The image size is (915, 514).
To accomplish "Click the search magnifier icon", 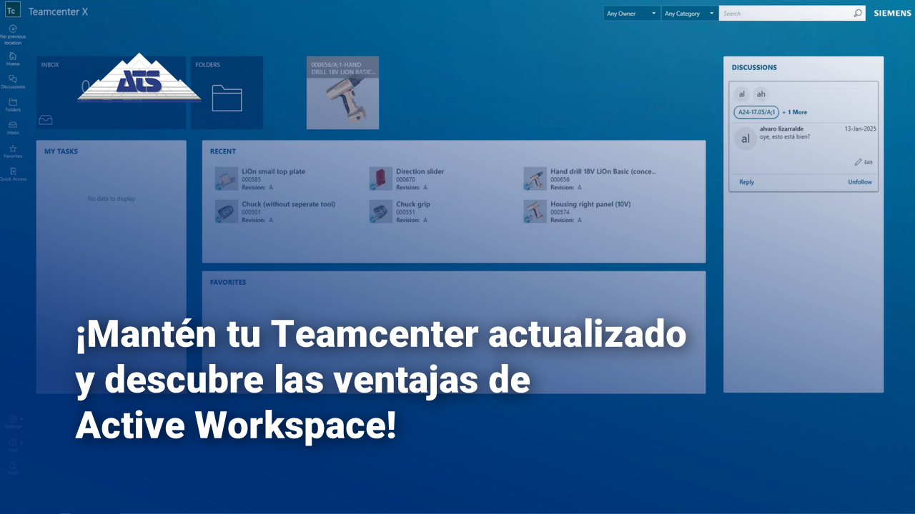I will [858, 13].
